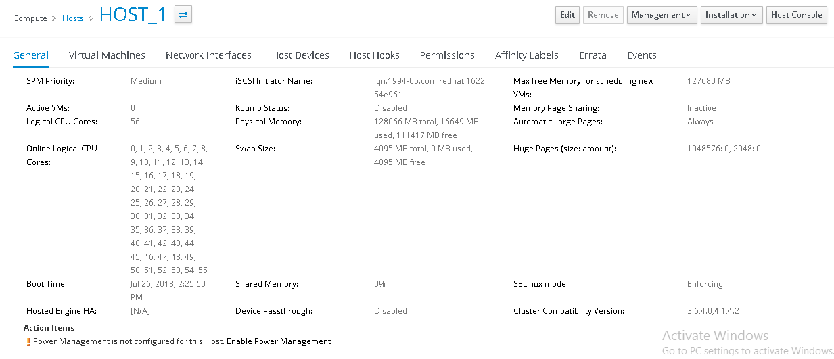Image resolution: width=834 pixels, height=359 pixels.
Task: Switch to the Virtual Machines tab
Action: pyautogui.click(x=107, y=55)
